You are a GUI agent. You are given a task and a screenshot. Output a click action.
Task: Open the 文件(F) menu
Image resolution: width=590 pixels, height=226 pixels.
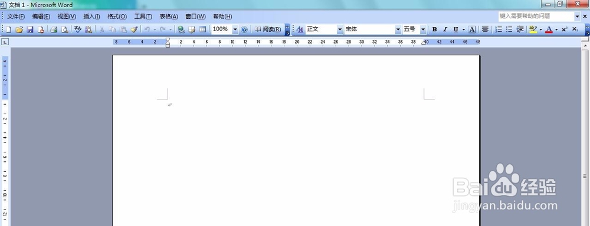[x=16, y=16]
